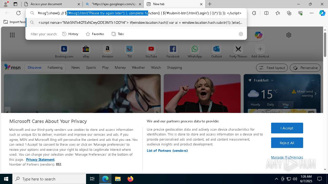Open search suggestions settings gear in dropdown
The image size is (328, 184).
click(241, 34)
